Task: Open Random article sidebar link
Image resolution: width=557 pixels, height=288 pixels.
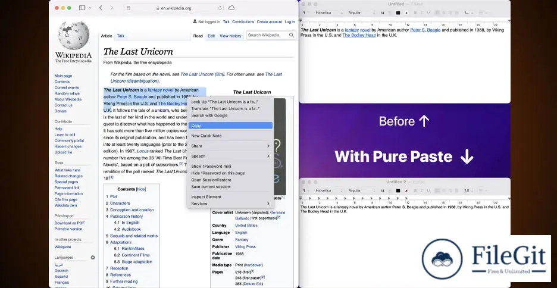Action: pos(67,93)
